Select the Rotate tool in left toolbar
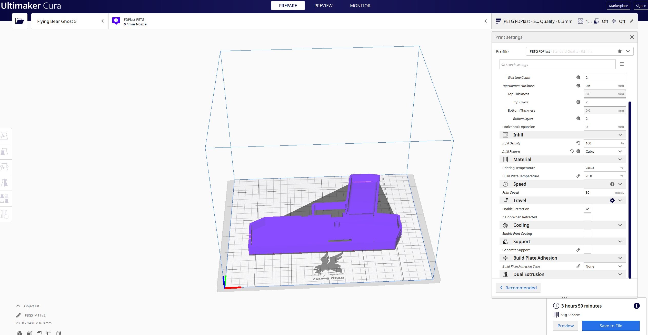Screen dimensions: 648x335 click(5, 167)
